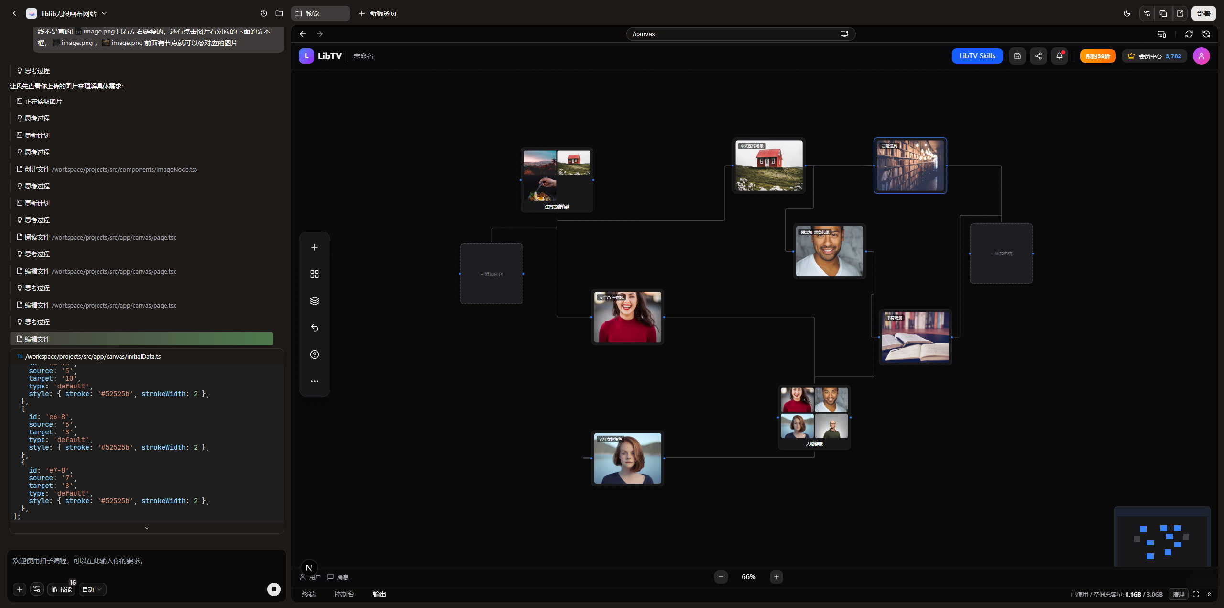Open the grid templates icon in the canvas toolbar
This screenshot has width=1224, height=608.
(x=314, y=274)
